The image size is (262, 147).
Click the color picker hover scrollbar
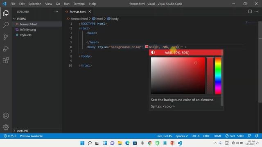[x=222, y=78]
